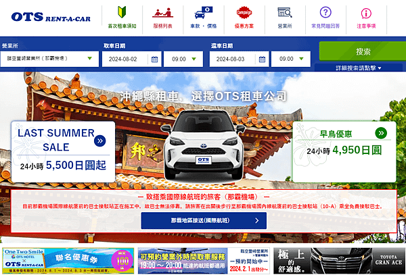Open the car models and prices icon

click(204, 13)
